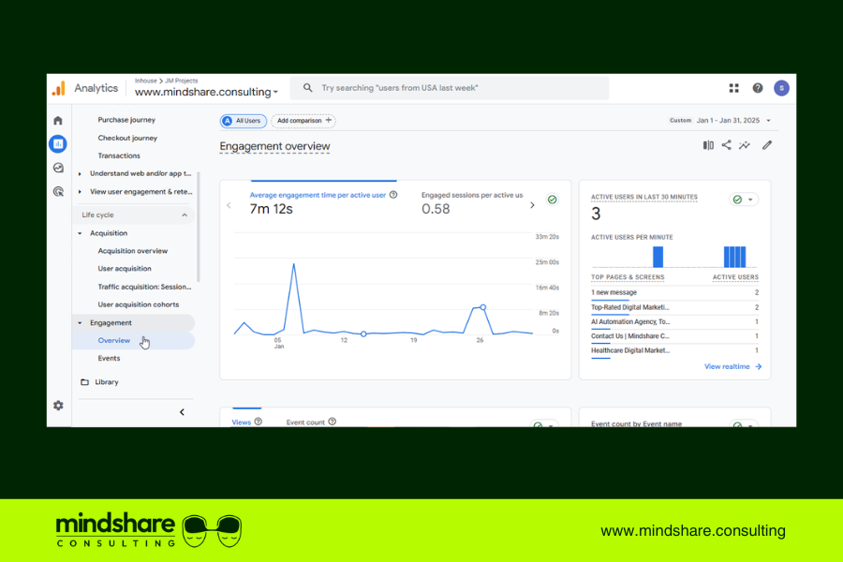843x562 pixels.
Task: Click the chart data point near Jan 26
Action: tap(483, 307)
